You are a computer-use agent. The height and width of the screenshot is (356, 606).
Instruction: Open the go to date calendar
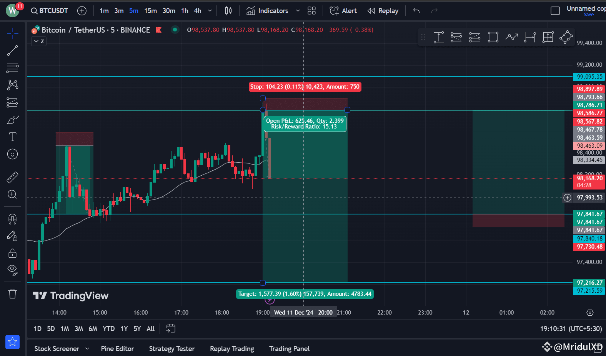(x=171, y=328)
